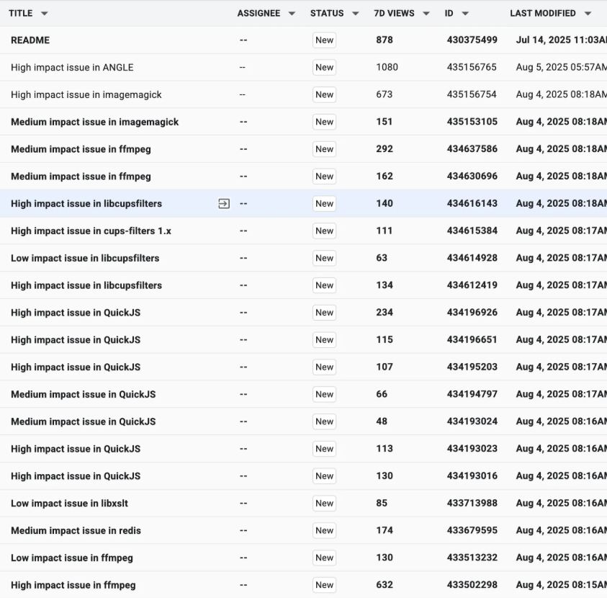Select ID cell 430375499
Viewport: 607px width, 598px height.
pyautogui.click(x=472, y=40)
